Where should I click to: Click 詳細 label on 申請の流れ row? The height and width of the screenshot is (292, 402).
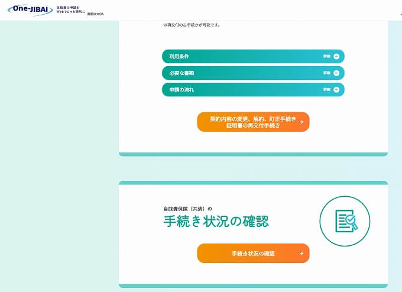click(326, 90)
